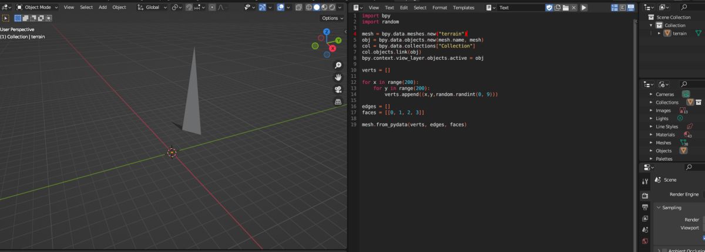Viewport: 705px width, 252px height.
Task: Click the text data-block name field
Action: [x=521, y=8]
